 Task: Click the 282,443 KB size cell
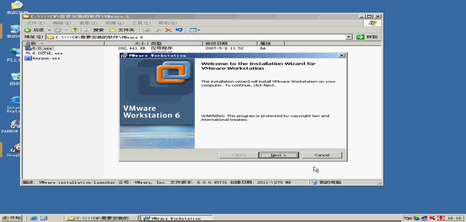pyautogui.click(x=131, y=48)
